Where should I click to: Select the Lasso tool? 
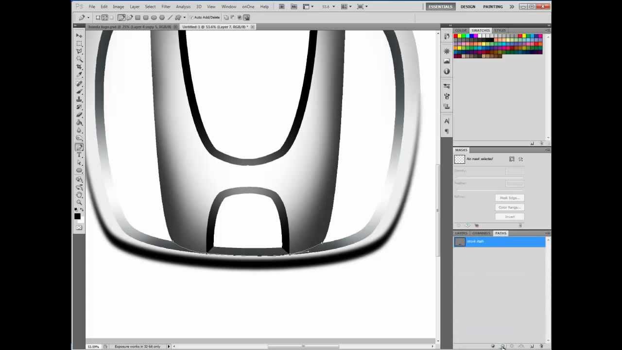(79, 51)
